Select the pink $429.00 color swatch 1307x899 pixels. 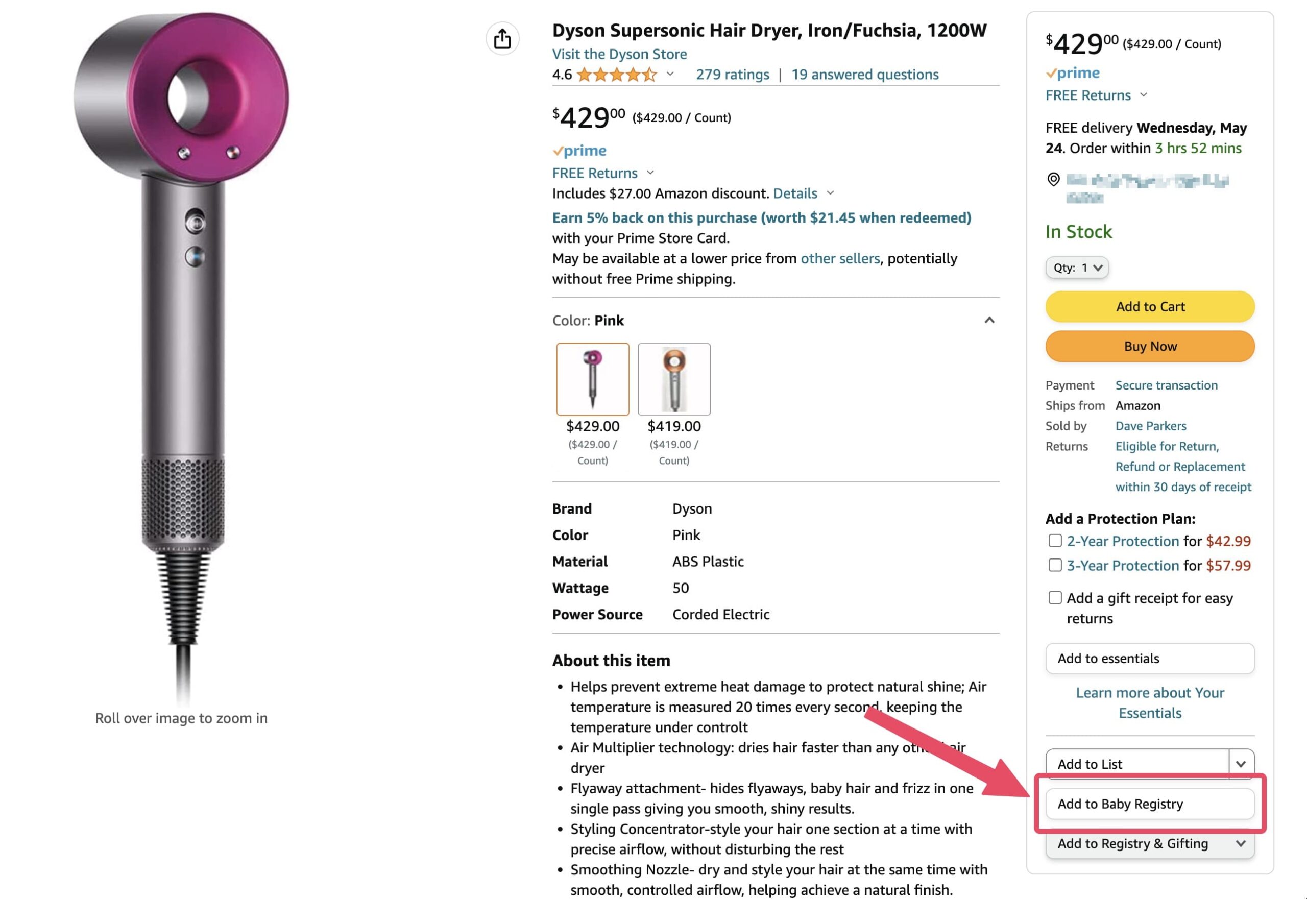click(593, 379)
